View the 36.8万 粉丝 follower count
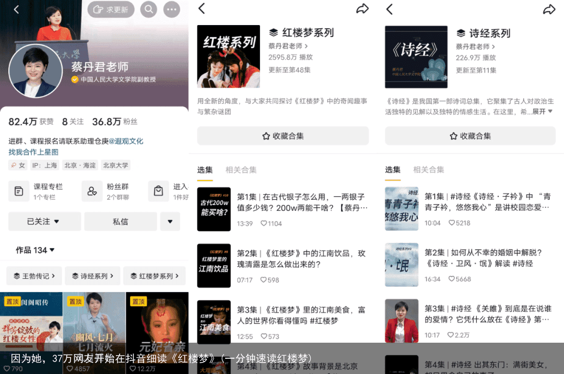Screen dimensions: 564x374 tap(115, 122)
